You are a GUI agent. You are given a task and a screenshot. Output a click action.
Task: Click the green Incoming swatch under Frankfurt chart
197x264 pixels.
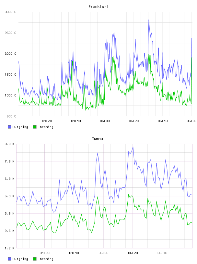pos(35,127)
